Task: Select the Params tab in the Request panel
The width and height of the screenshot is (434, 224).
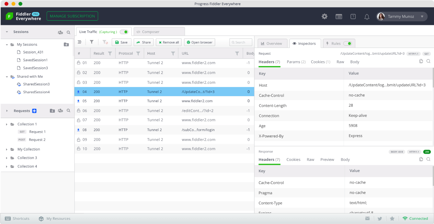Action: tap(296, 62)
